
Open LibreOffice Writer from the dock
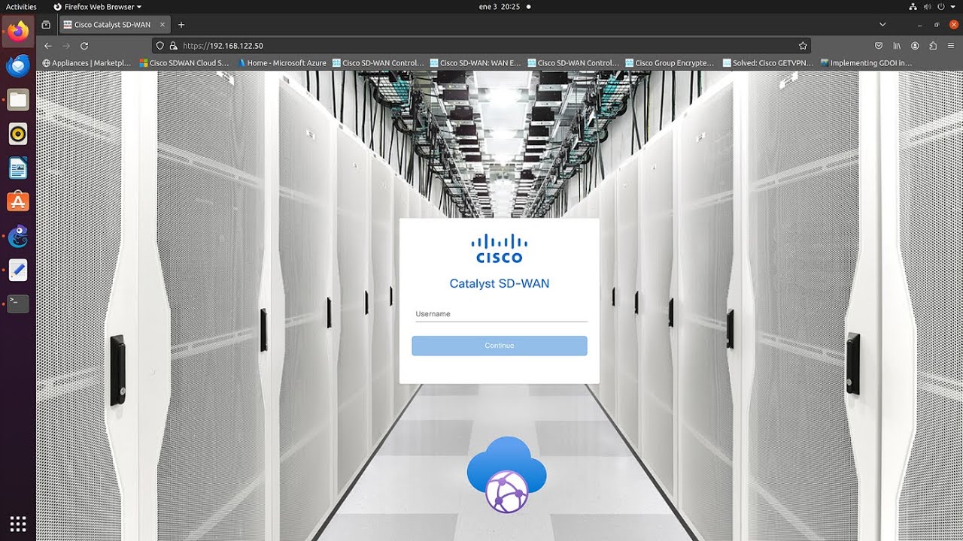[18, 168]
